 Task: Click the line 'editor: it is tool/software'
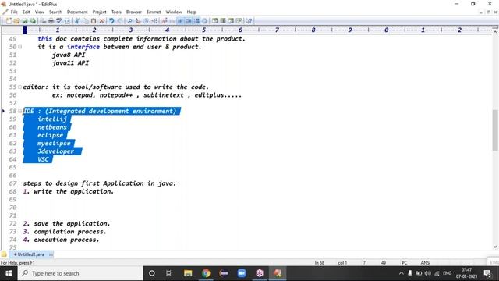[115, 87]
